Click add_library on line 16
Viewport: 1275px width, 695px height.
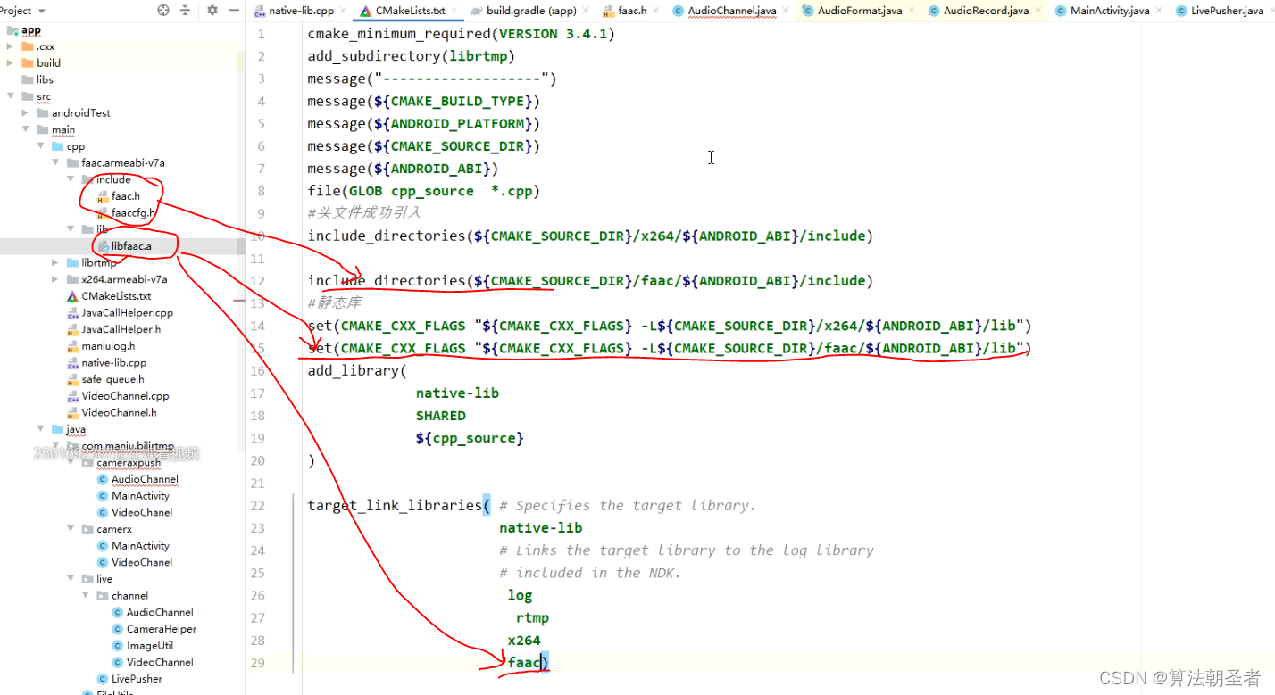click(x=354, y=370)
